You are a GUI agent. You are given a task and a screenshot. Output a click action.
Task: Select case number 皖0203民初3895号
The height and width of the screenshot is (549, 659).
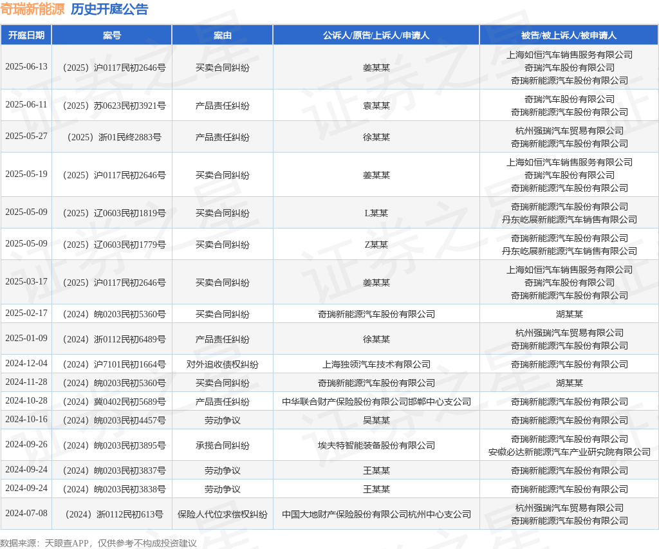click(114, 445)
